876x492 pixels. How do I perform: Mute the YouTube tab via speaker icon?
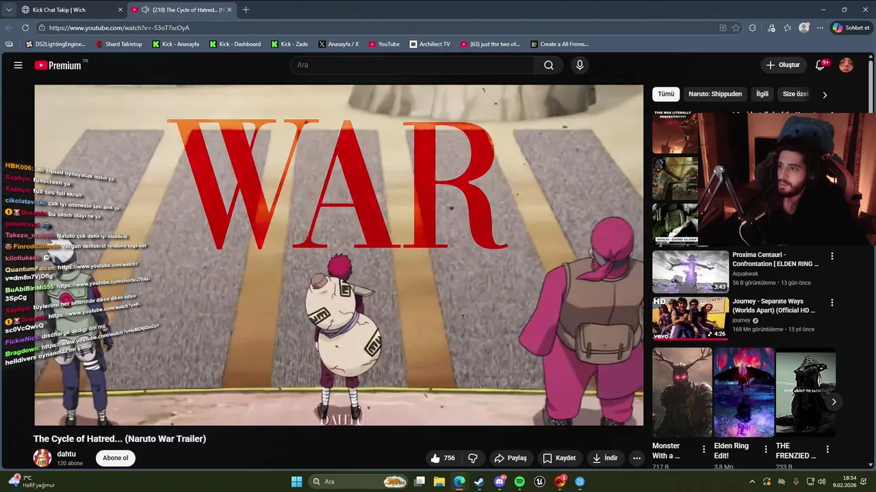point(144,10)
